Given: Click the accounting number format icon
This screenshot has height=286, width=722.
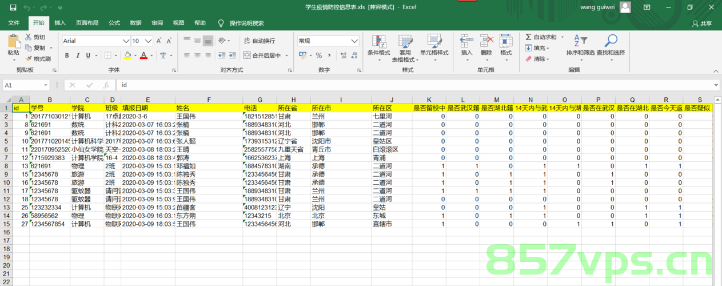Looking at the screenshot, I should pos(304,55).
